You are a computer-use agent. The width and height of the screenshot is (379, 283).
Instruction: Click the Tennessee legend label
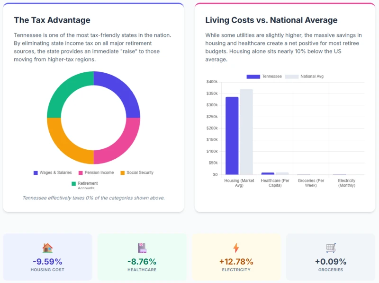[x=272, y=77]
